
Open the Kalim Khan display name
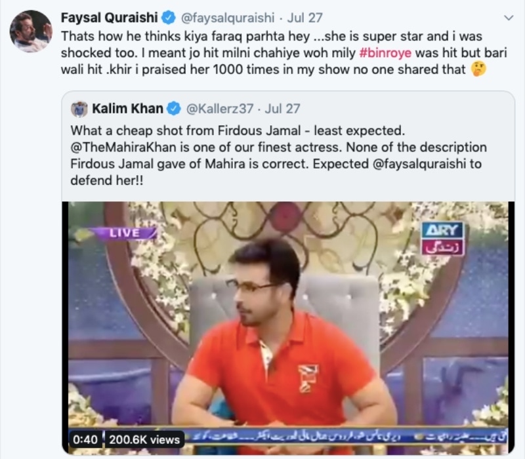pyautogui.click(x=127, y=109)
